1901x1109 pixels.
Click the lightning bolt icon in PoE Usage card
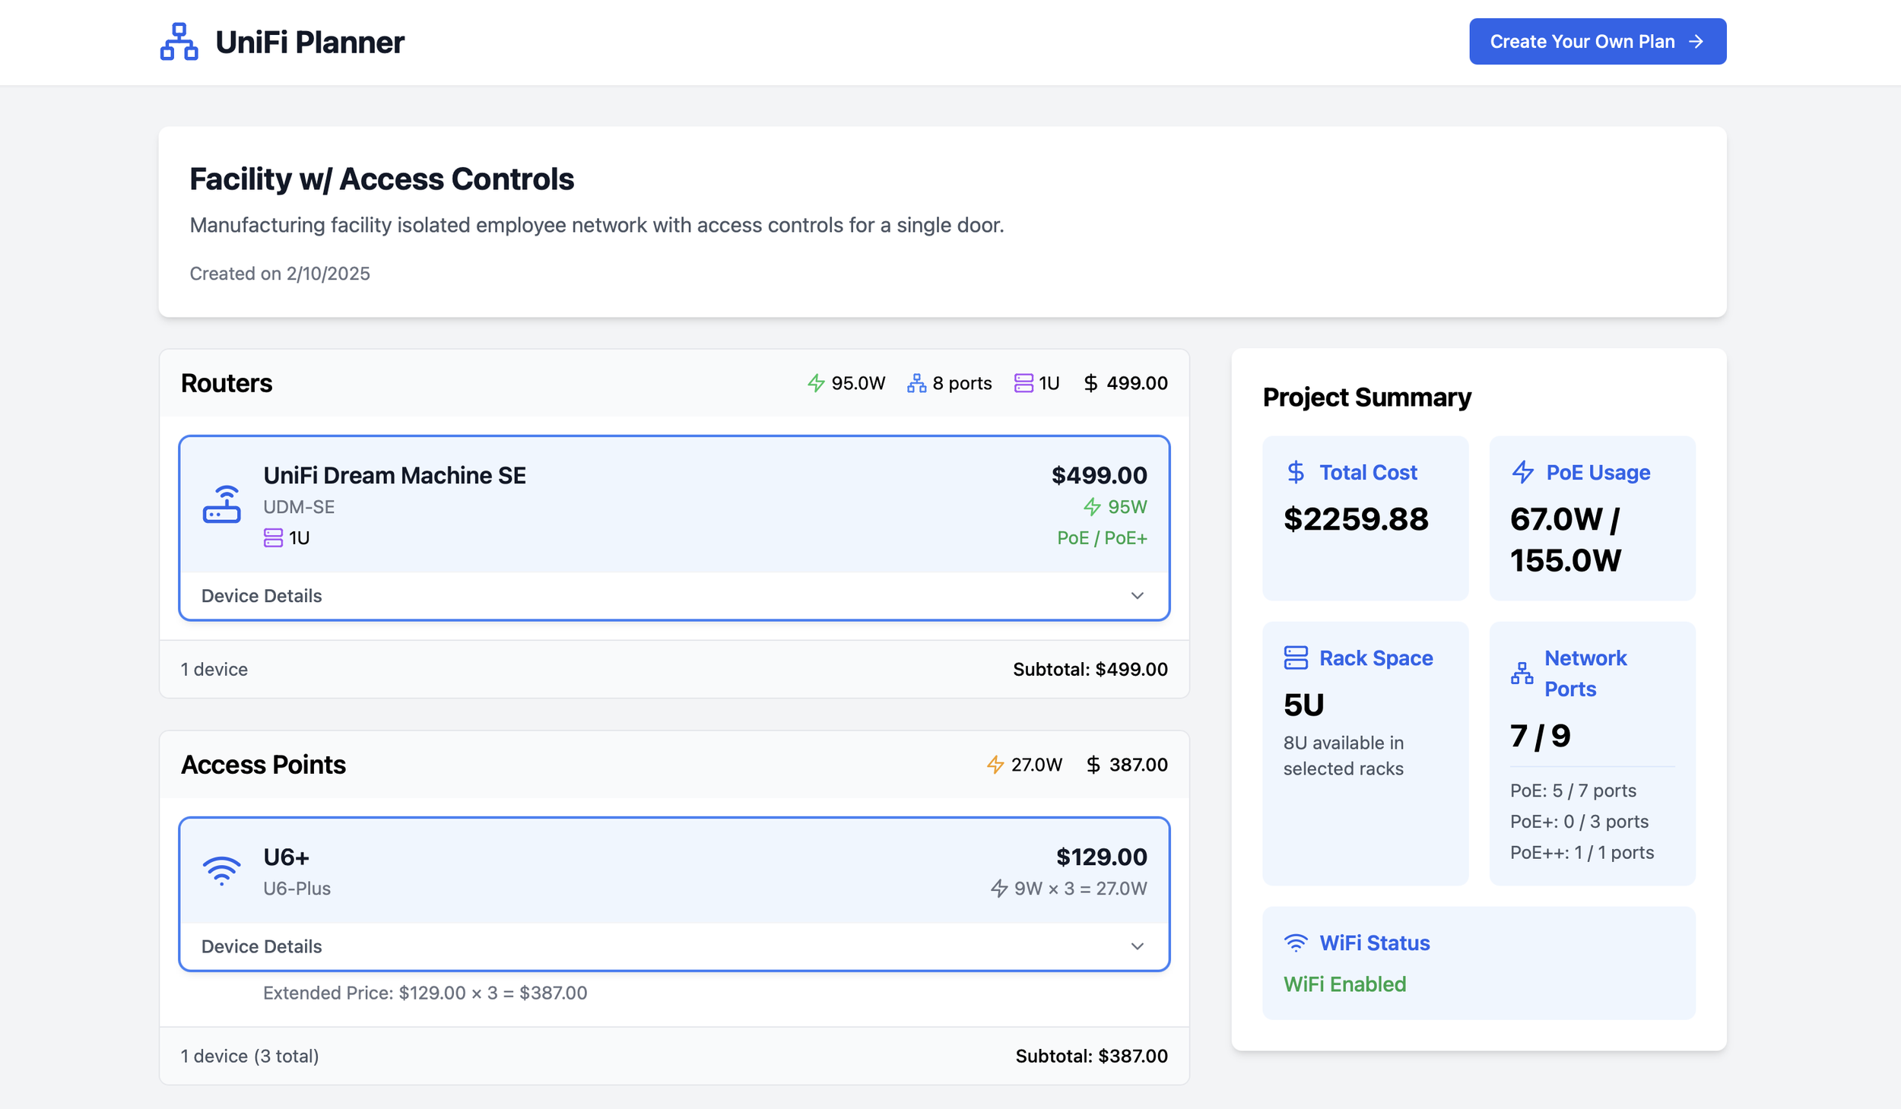tap(1522, 473)
